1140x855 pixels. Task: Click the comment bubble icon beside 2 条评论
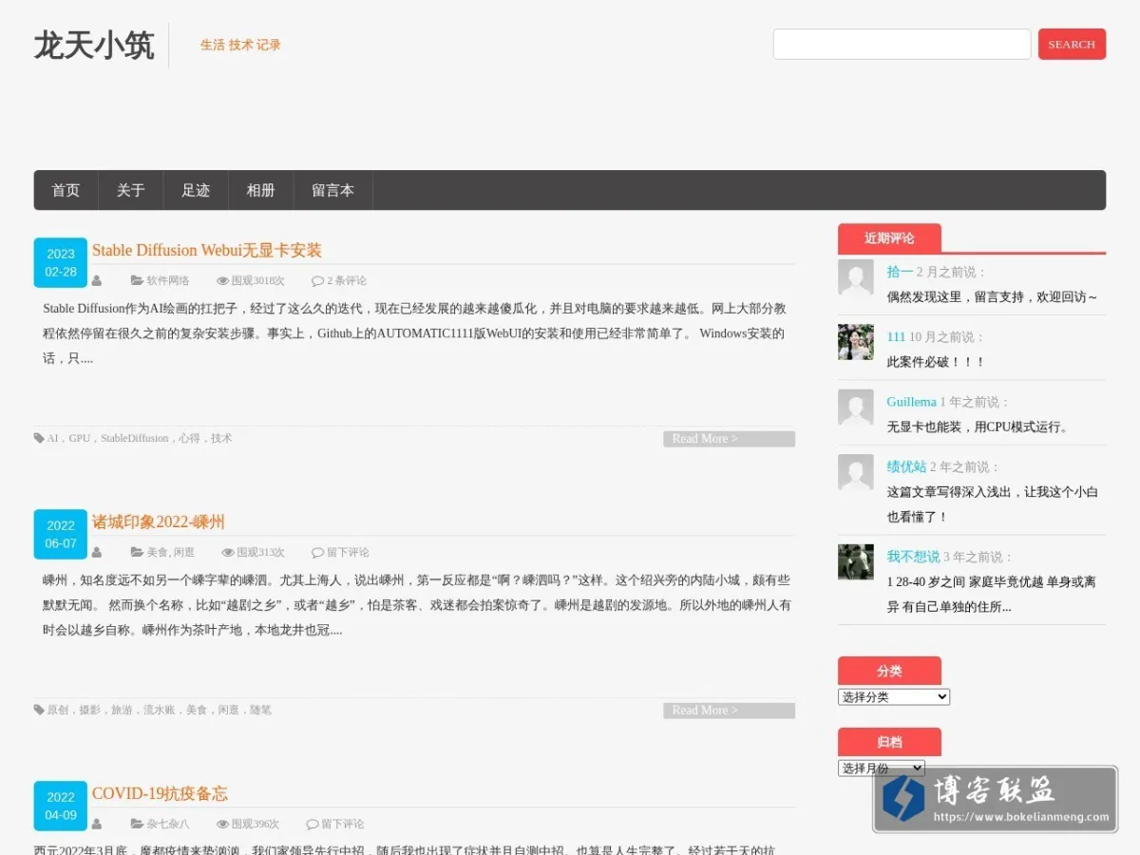point(317,281)
